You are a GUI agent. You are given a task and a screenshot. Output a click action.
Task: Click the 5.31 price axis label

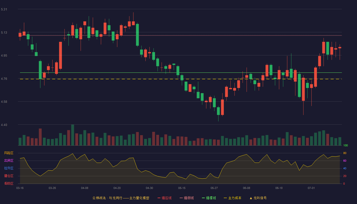pyautogui.click(x=4, y=9)
